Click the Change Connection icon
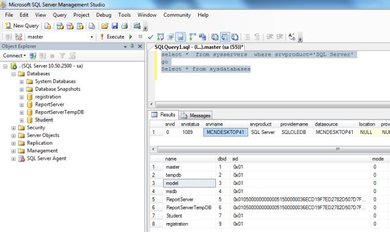 pyautogui.click(x=19, y=37)
